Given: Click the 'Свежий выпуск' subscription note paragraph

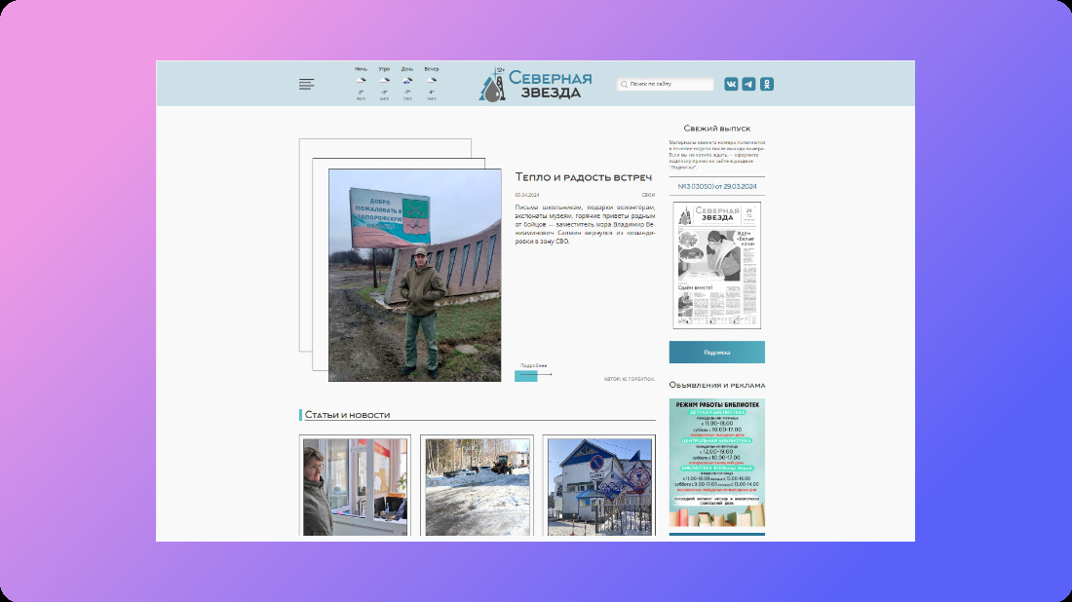Looking at the screenshot, I should [x=716, y=155].
